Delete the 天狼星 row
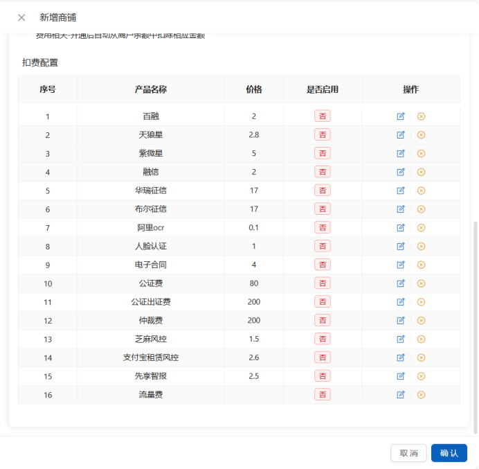The height and width of the screenshot is (469, 479). pos(421,135)
